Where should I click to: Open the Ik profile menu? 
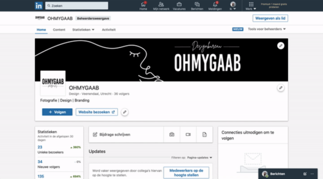pos(233,6)
